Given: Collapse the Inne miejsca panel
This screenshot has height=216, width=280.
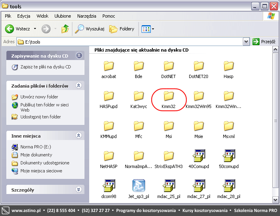Looking at the screenshot, I should click(79, 136).
